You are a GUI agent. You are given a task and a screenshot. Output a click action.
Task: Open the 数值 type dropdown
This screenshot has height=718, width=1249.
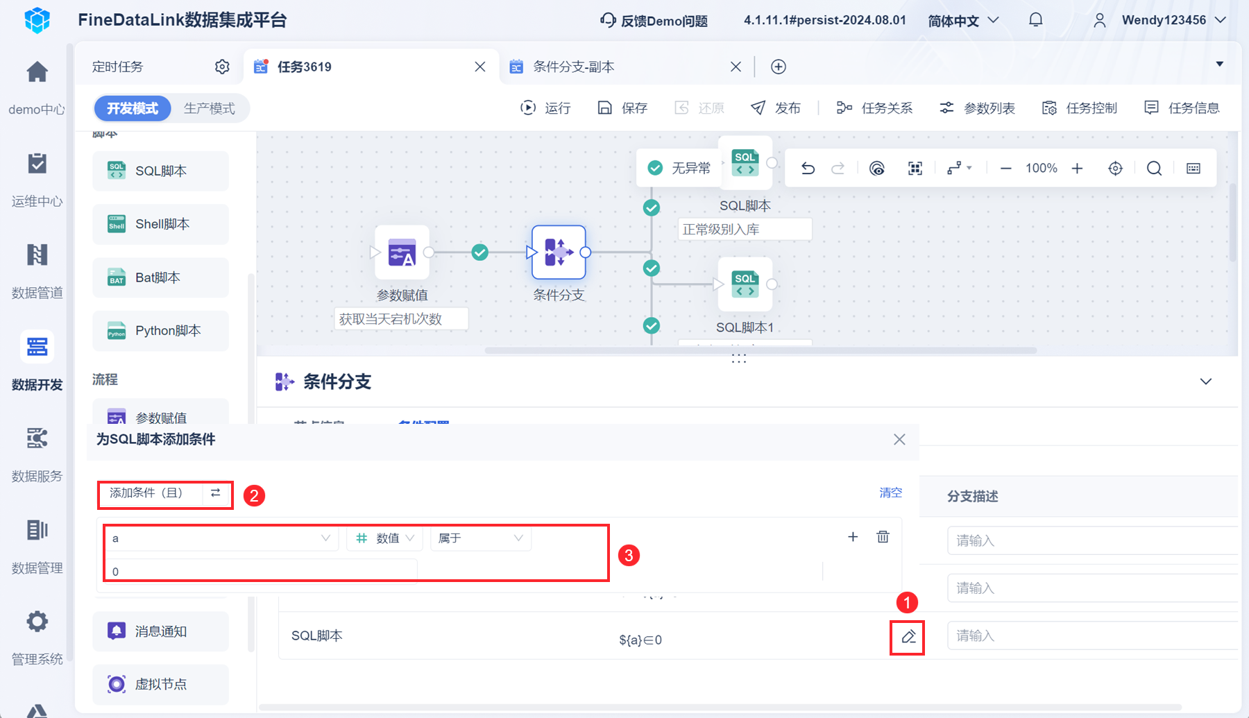pyautogui.click(x=384, y=538)
